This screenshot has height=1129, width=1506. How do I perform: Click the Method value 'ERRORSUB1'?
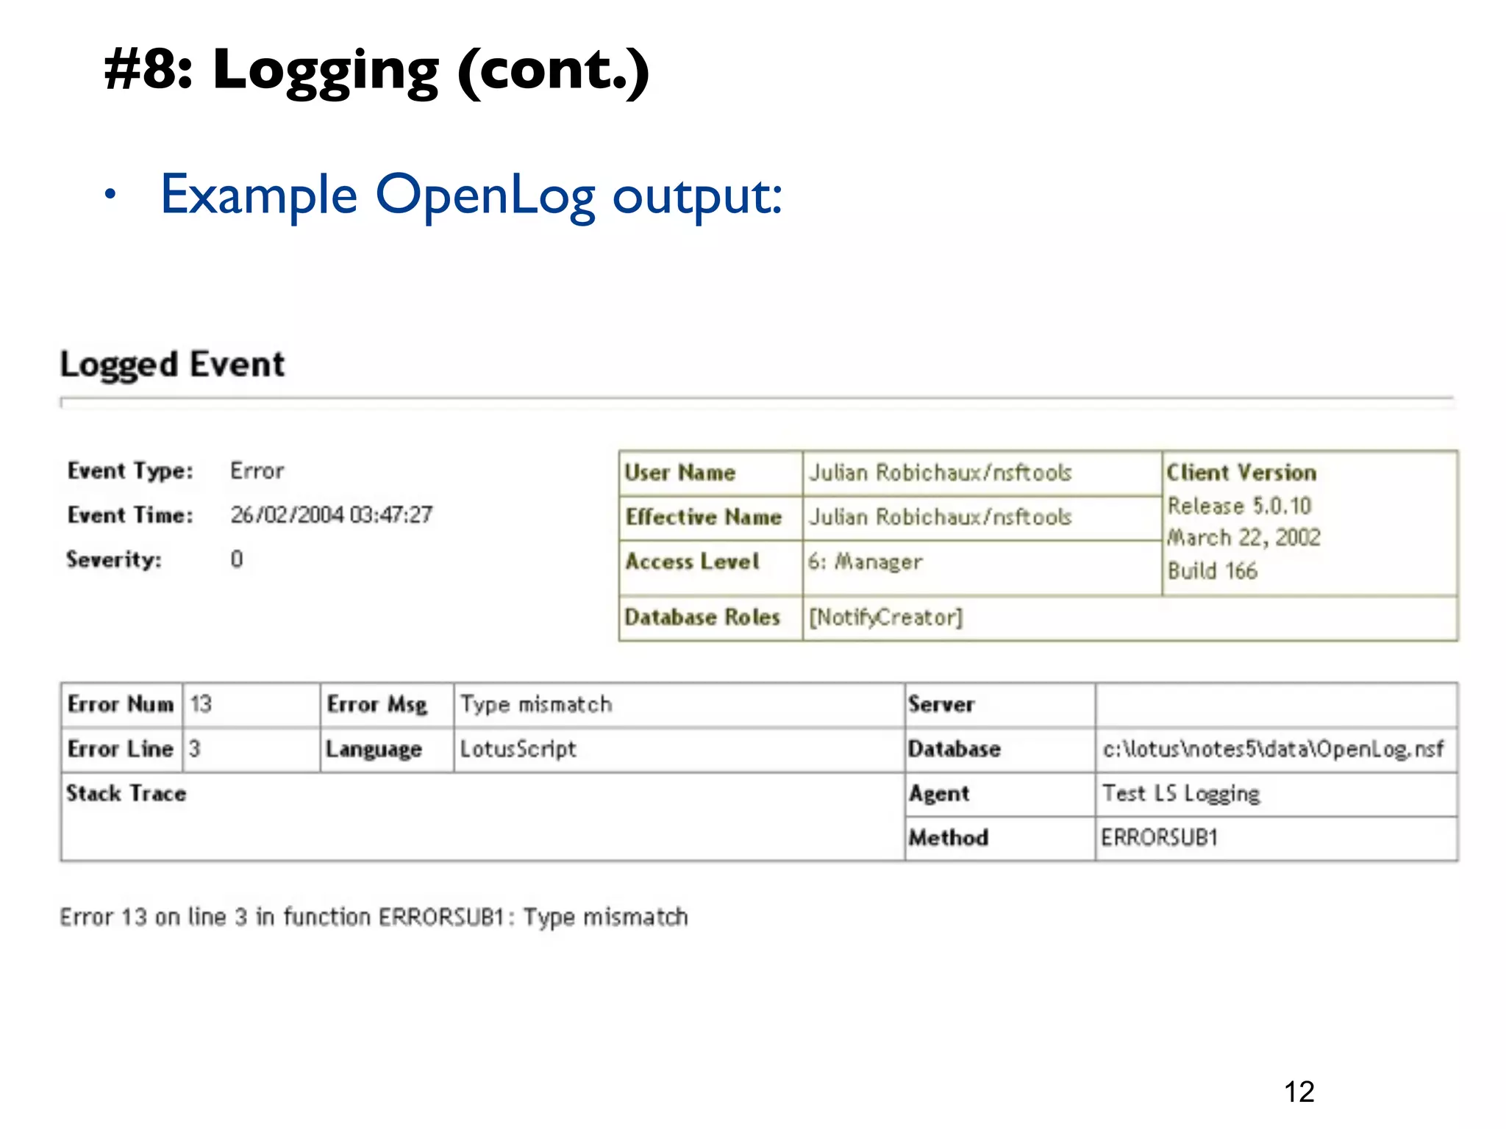click(x=1160, y=838)
